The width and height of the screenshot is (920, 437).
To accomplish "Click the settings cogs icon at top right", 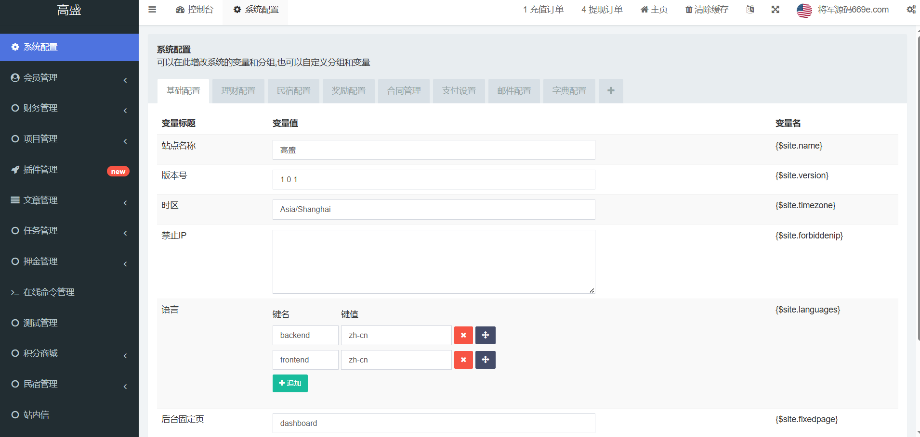I will [x=911, y=10].
